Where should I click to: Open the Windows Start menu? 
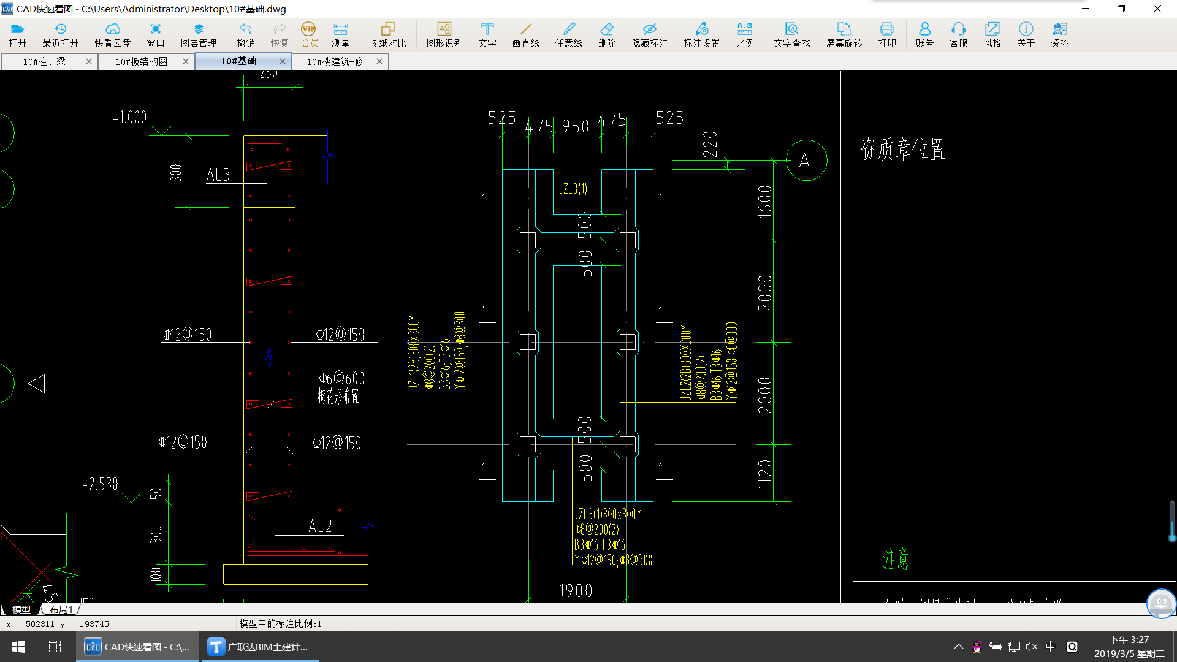tap(18, 647)
